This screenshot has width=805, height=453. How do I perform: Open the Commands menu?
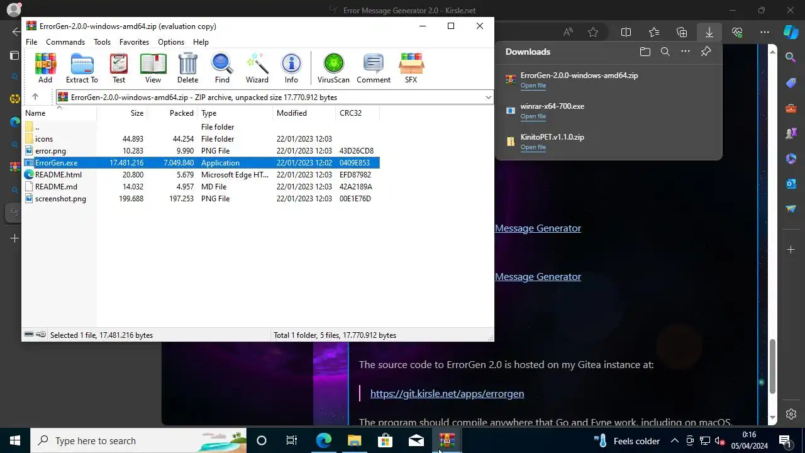[65, 42]
